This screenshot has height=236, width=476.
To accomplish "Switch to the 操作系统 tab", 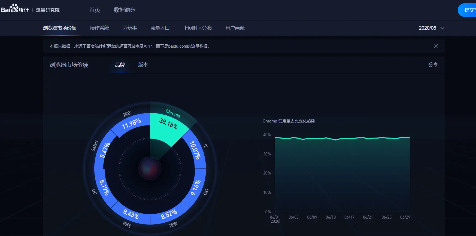I will coord(99,28).
